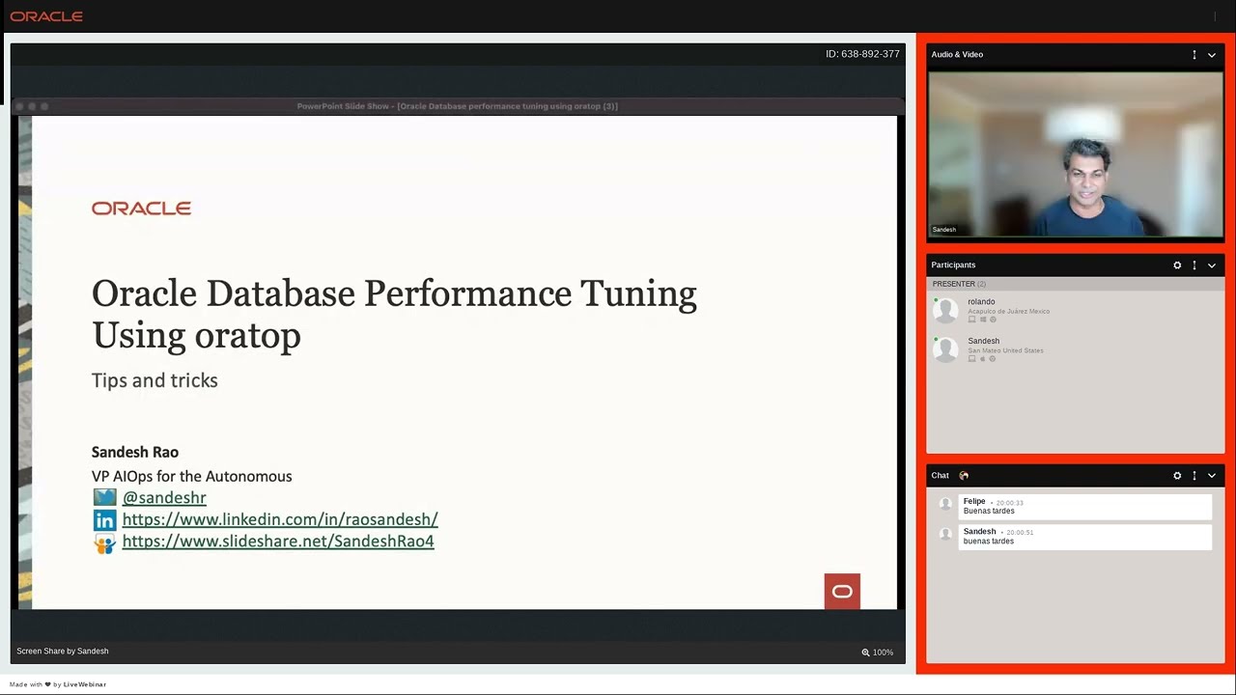The width and height of the screenshot is (1236, 695).
Task: Click the browser icon under Sandesh
Action: (x=993, y=359)
